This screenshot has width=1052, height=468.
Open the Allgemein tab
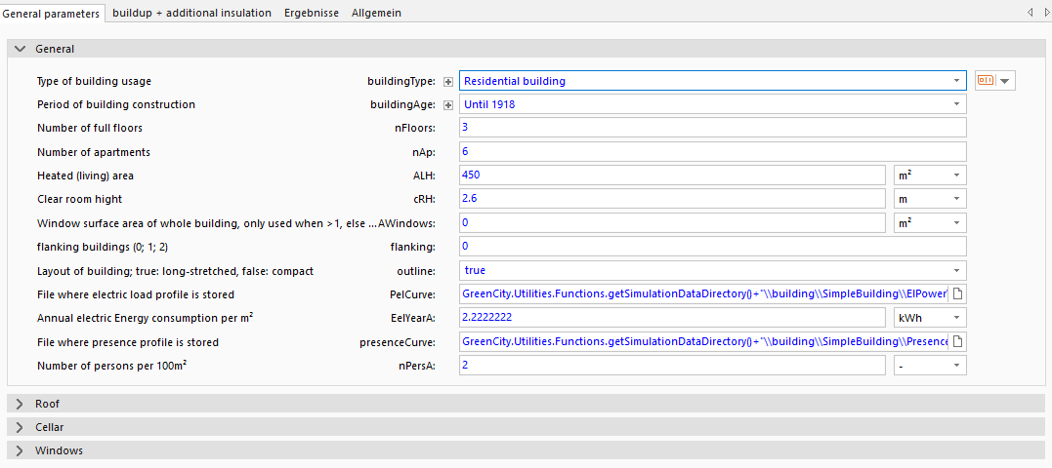[376, 13]
